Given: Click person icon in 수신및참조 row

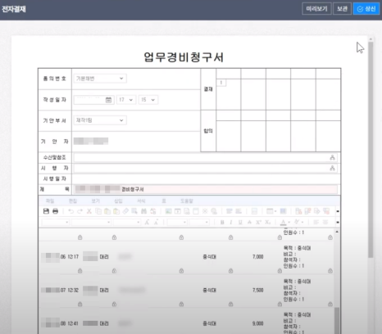Looking at the screenshot, I should pyautogui.click(x=332, y=157).
